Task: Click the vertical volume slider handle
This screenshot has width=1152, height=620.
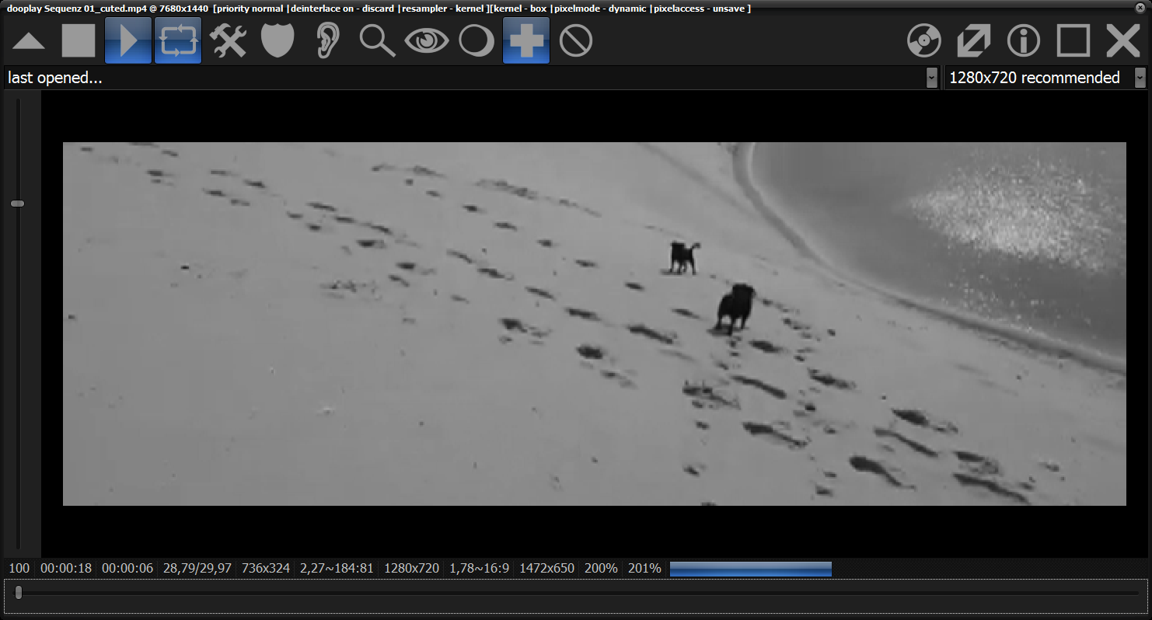Action: (17, 204)
